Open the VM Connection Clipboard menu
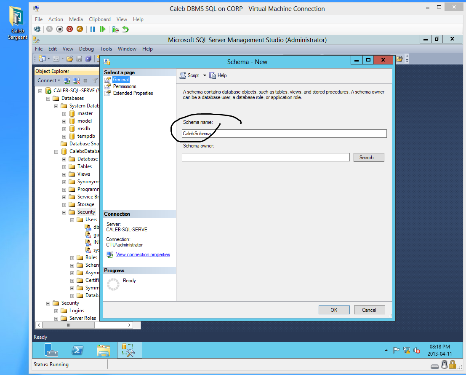Image resolution: width=466 pixels, height=375 pixels. 100,19
